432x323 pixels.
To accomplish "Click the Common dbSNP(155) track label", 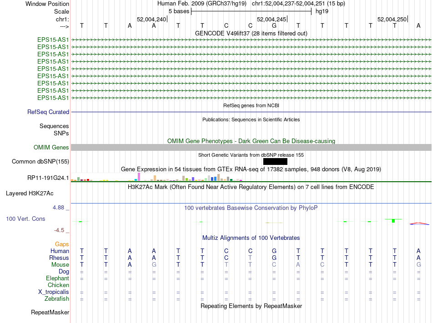I will (40, 162).
